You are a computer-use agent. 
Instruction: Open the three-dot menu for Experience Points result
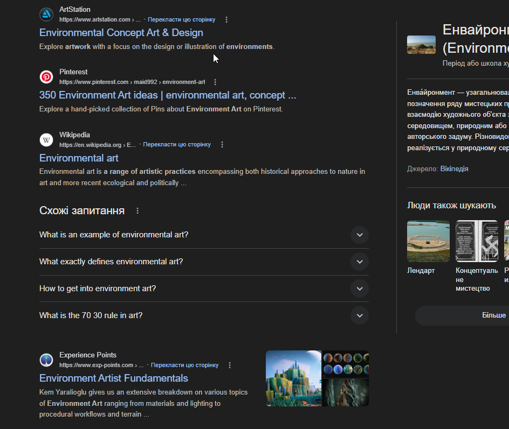230,365
